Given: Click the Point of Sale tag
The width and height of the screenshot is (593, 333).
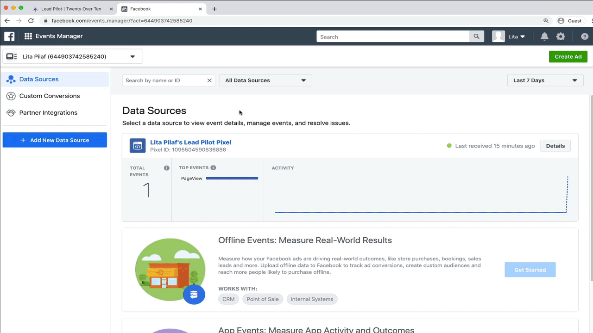Looking at the screenshot, I should (263, 299).
